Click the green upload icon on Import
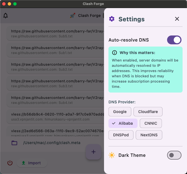Image resolution: width=187 pixels, height=174 pixels. coord(24,163)
